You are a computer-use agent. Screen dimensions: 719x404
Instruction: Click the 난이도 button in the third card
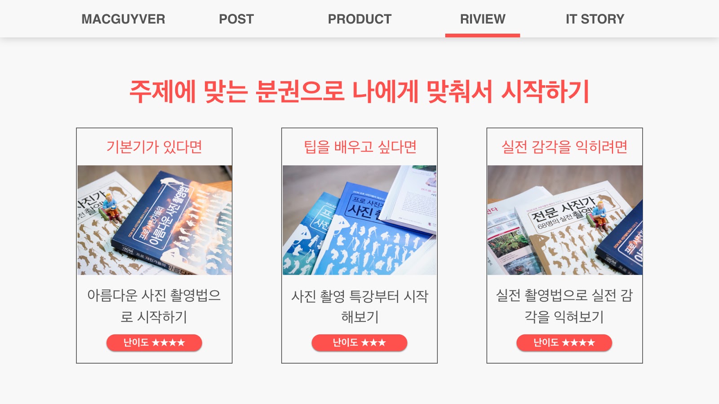564,343
